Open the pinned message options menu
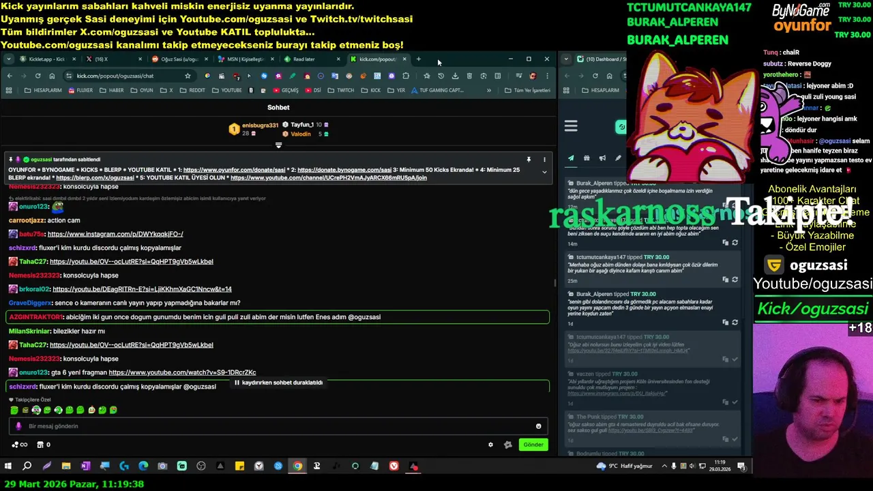This screenshot has height=491, width=873. click(x=544, y=160)
